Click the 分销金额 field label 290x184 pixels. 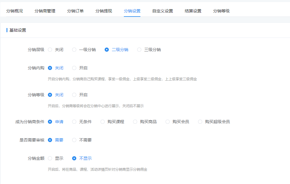(36, 158)
